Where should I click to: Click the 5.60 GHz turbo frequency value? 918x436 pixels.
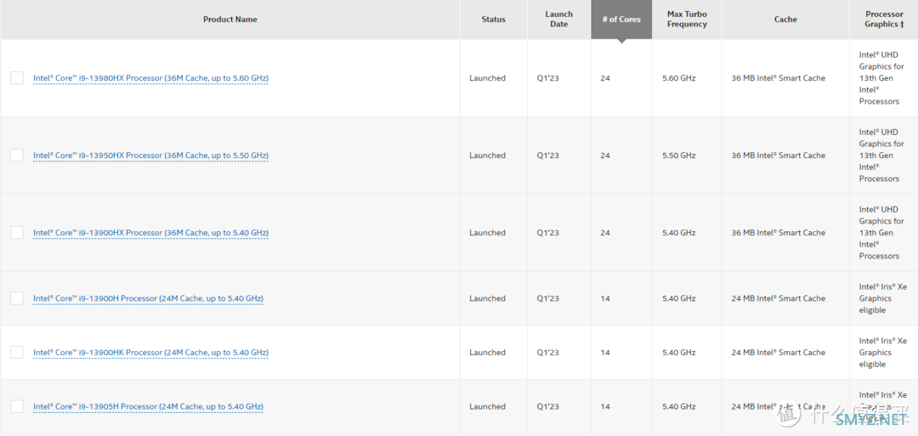click(678, 78)
